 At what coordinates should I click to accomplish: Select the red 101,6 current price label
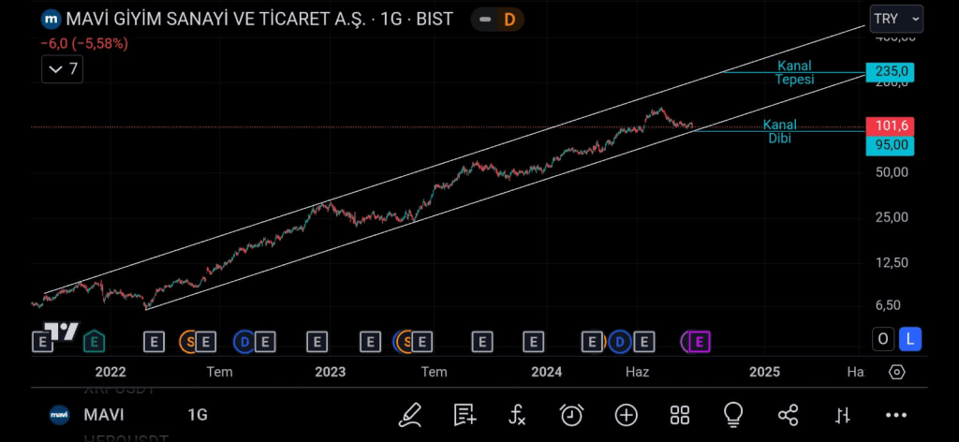(x=891, y=126)
